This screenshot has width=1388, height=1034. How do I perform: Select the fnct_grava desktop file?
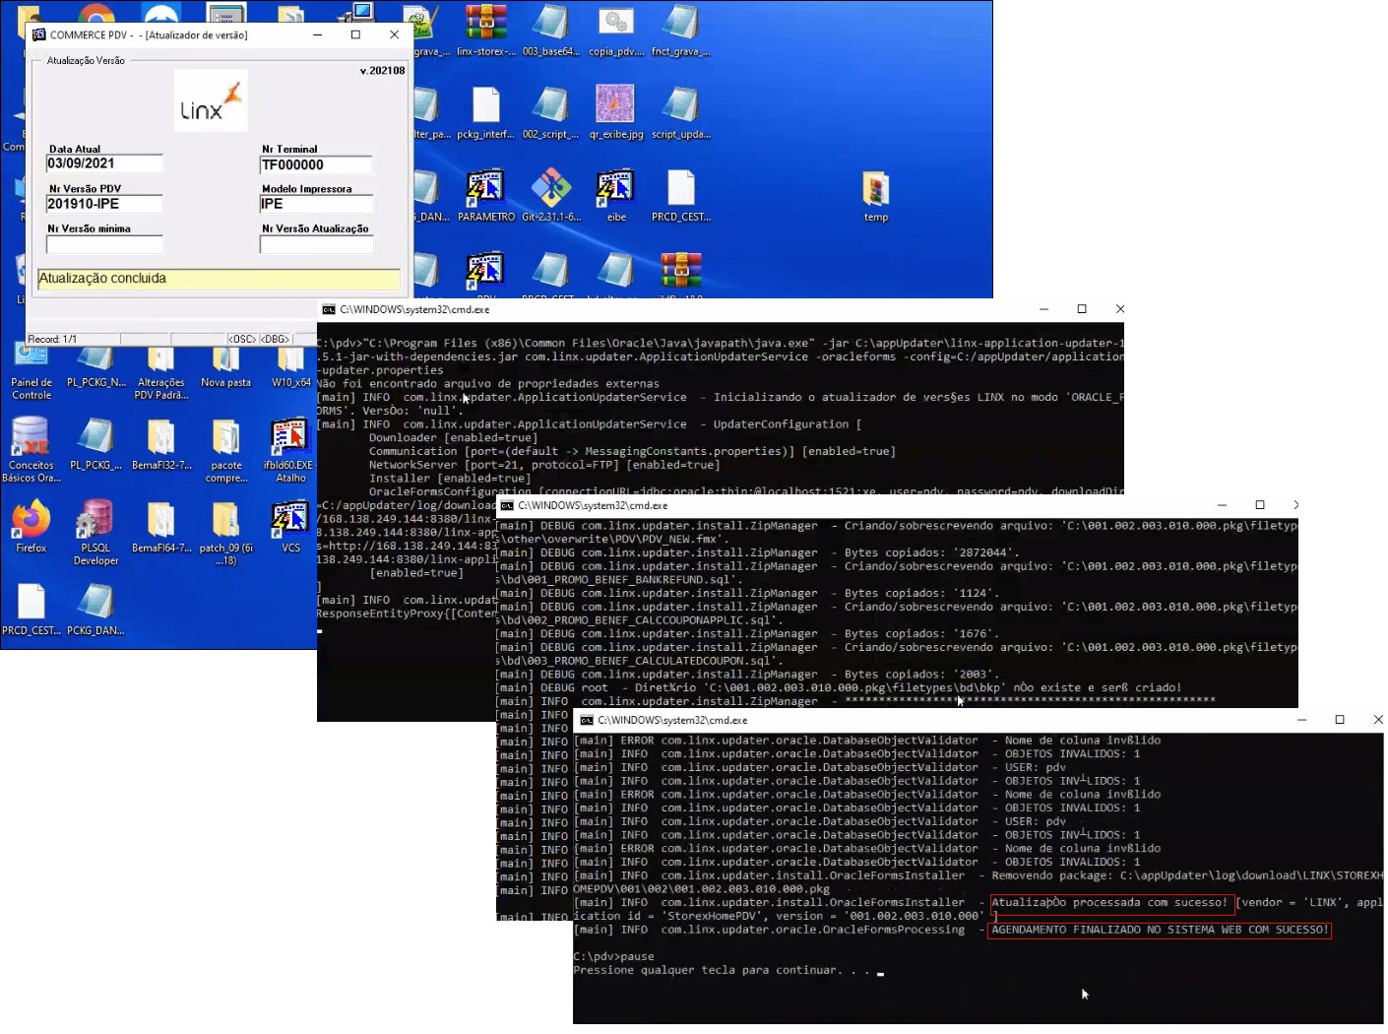[x=680, y=30]
